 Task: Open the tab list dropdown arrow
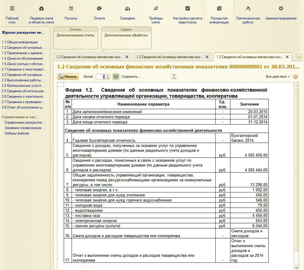[299, 57]
